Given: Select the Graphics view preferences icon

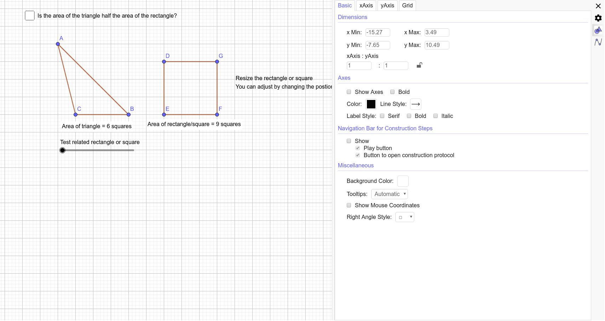Looking at the screenshot, I should (x=598, y=30).
